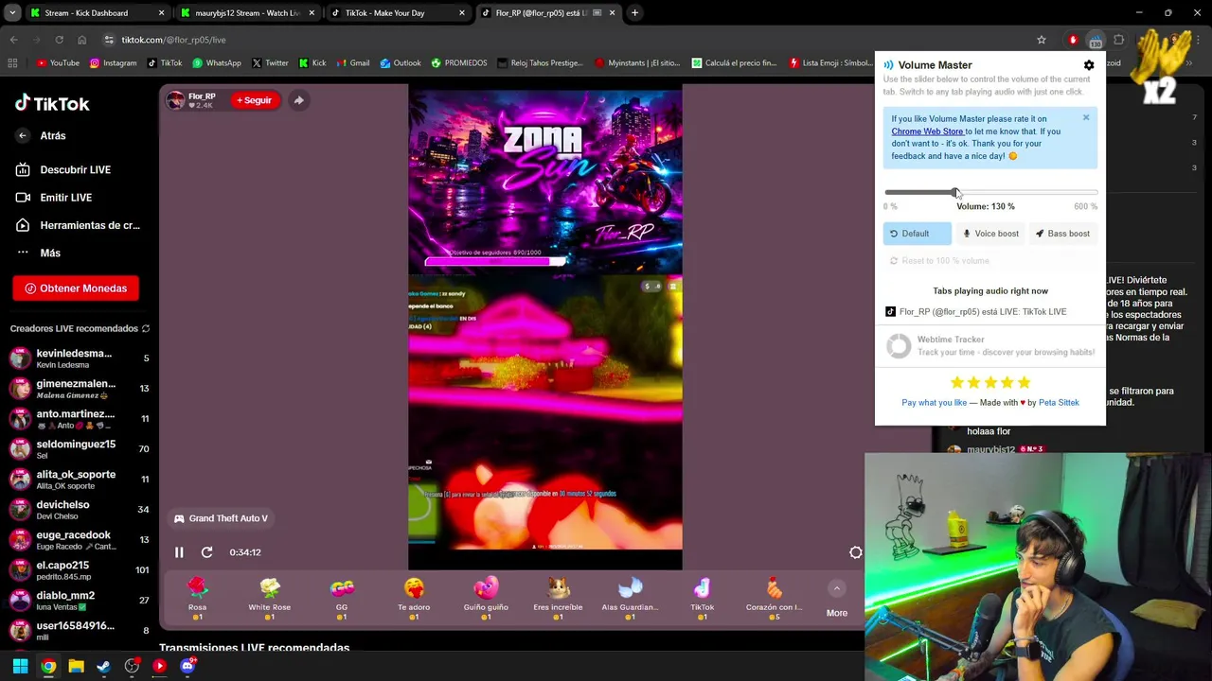Enable Voice boost mode
The height and width of the screenshot is (681, 1212).
pos(990,234)
